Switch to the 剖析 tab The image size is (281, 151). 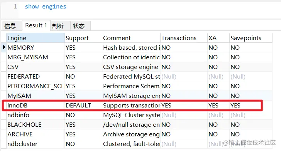tap(58, 26)
